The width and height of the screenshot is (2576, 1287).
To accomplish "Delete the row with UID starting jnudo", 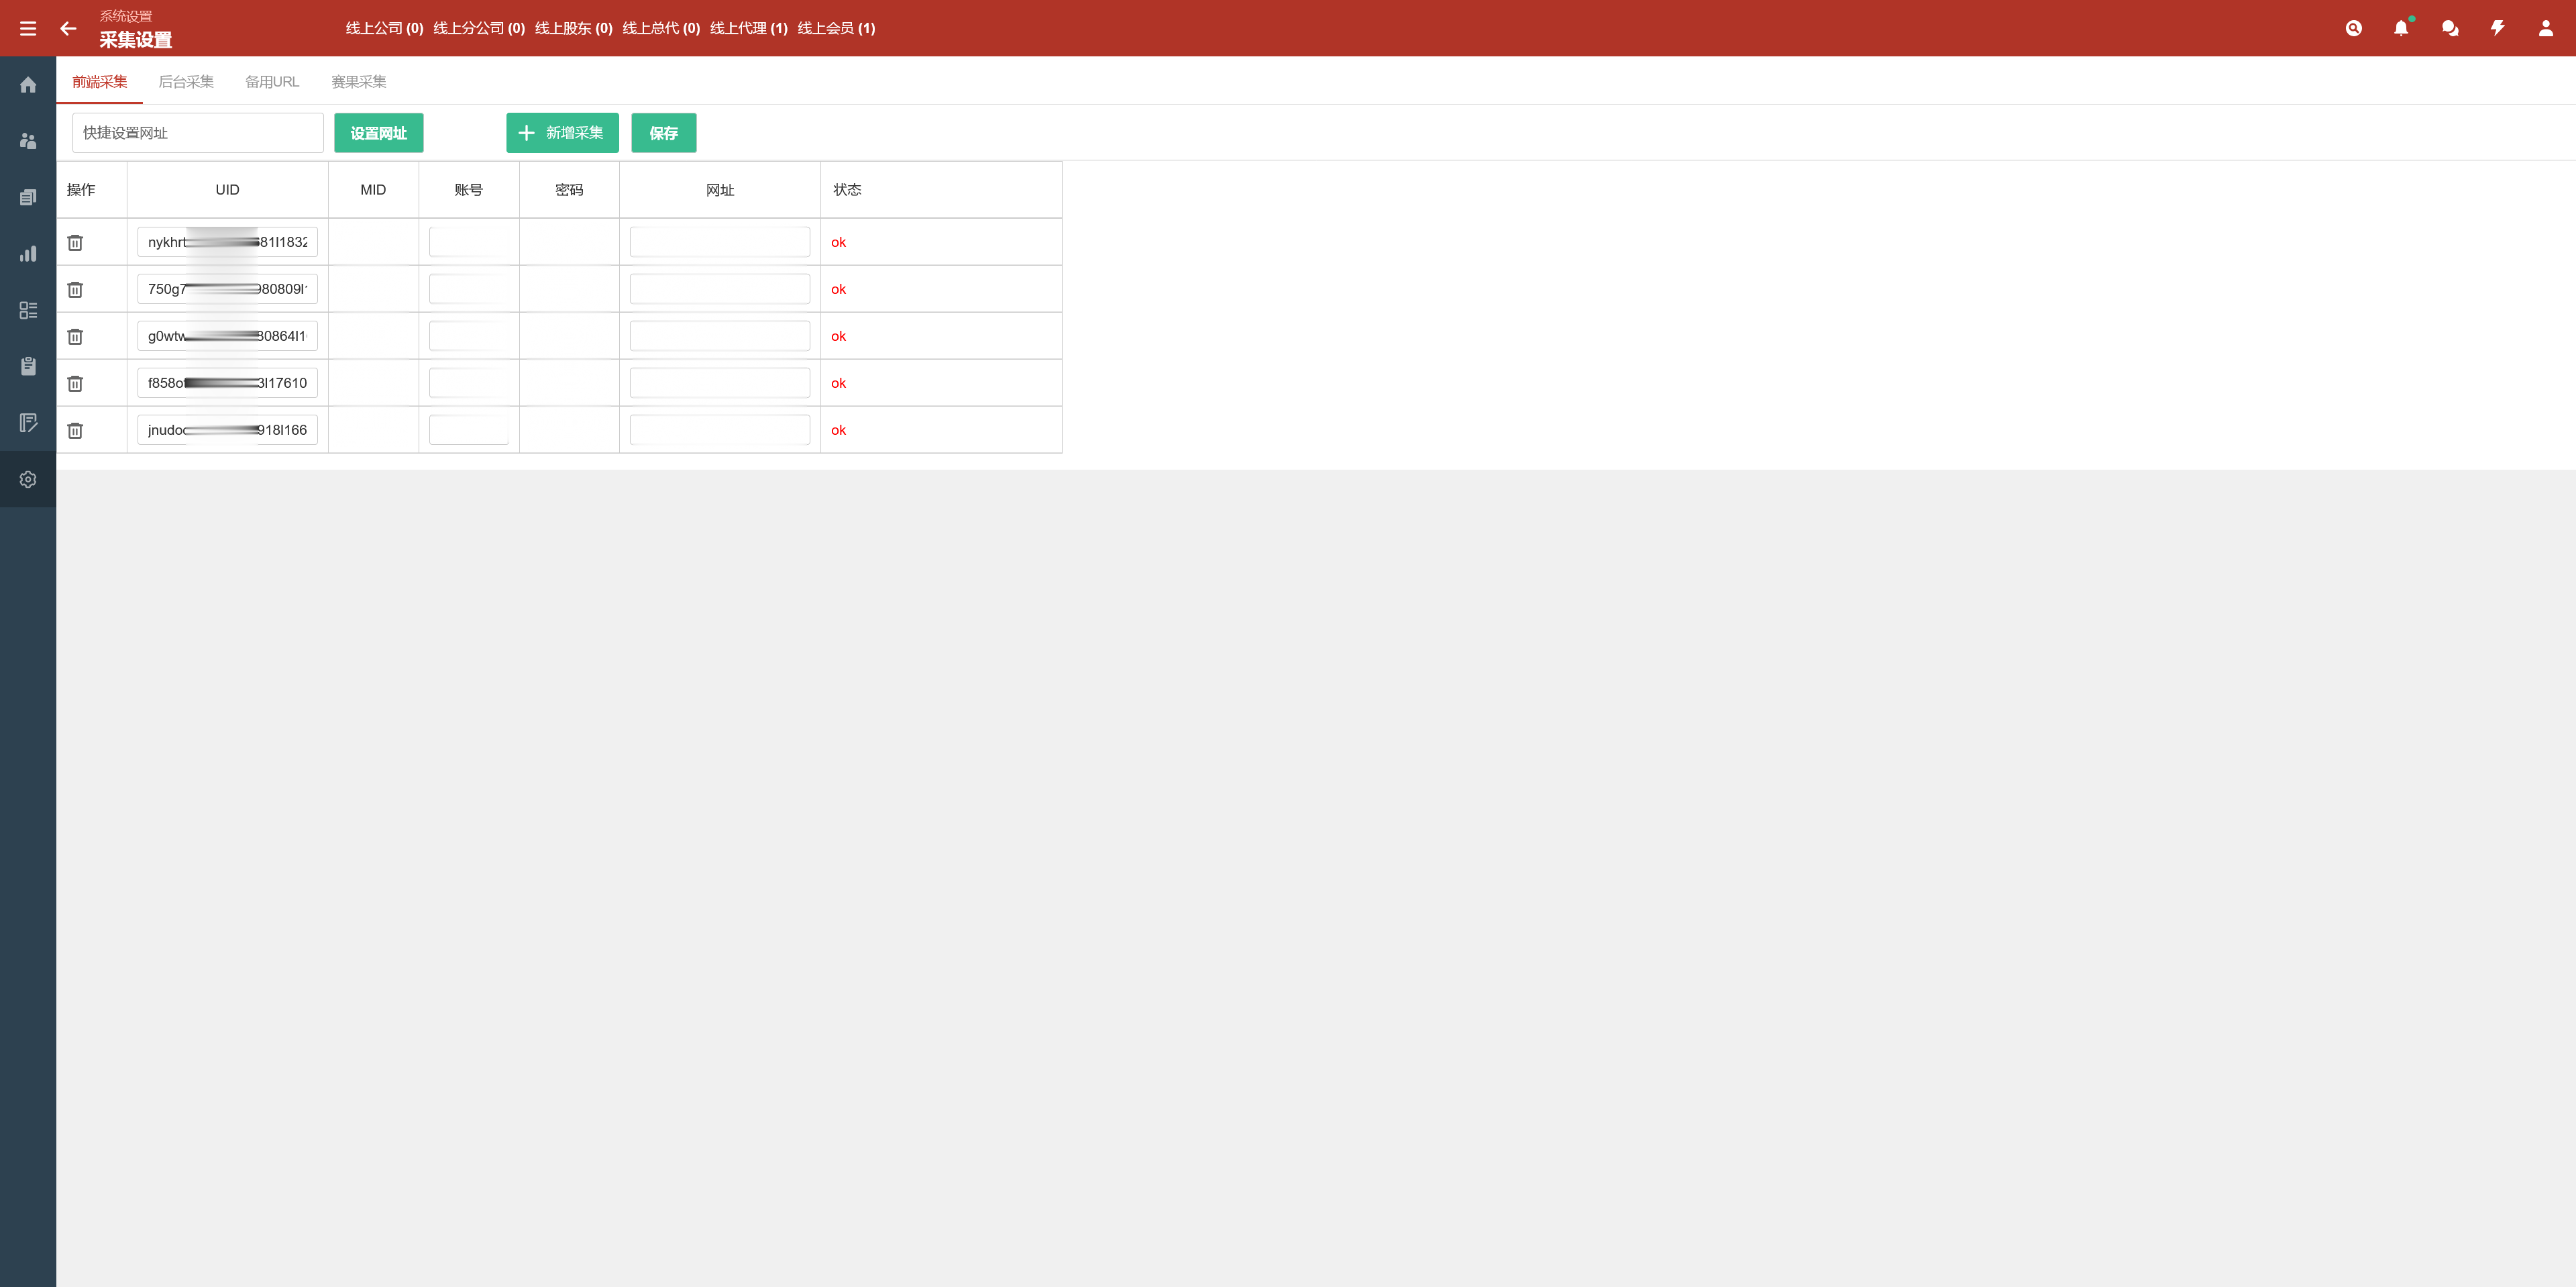I will tap(75, 430).
